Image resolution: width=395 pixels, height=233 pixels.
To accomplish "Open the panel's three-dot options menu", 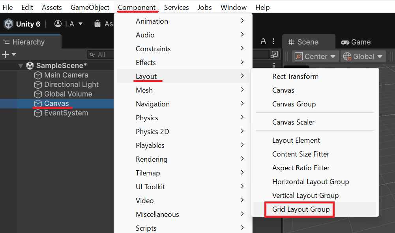I will tap(274, 41).
